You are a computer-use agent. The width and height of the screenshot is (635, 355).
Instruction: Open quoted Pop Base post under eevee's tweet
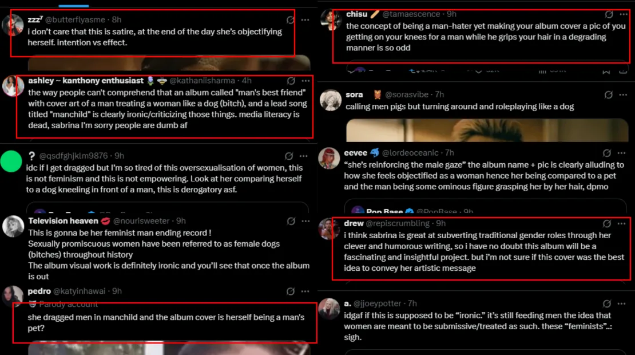485,208
